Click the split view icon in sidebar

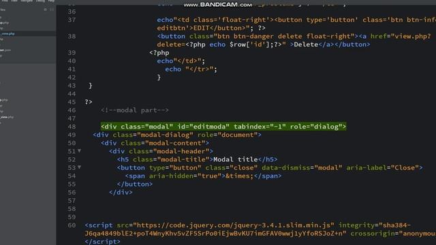(x=52, y=10)
